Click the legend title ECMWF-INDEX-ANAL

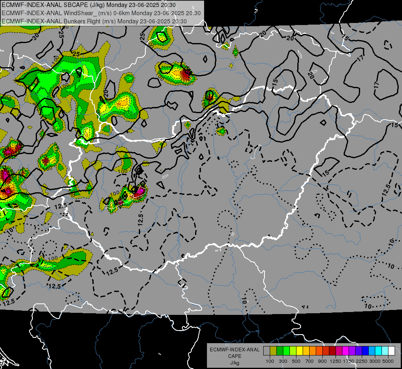(234, 350)
